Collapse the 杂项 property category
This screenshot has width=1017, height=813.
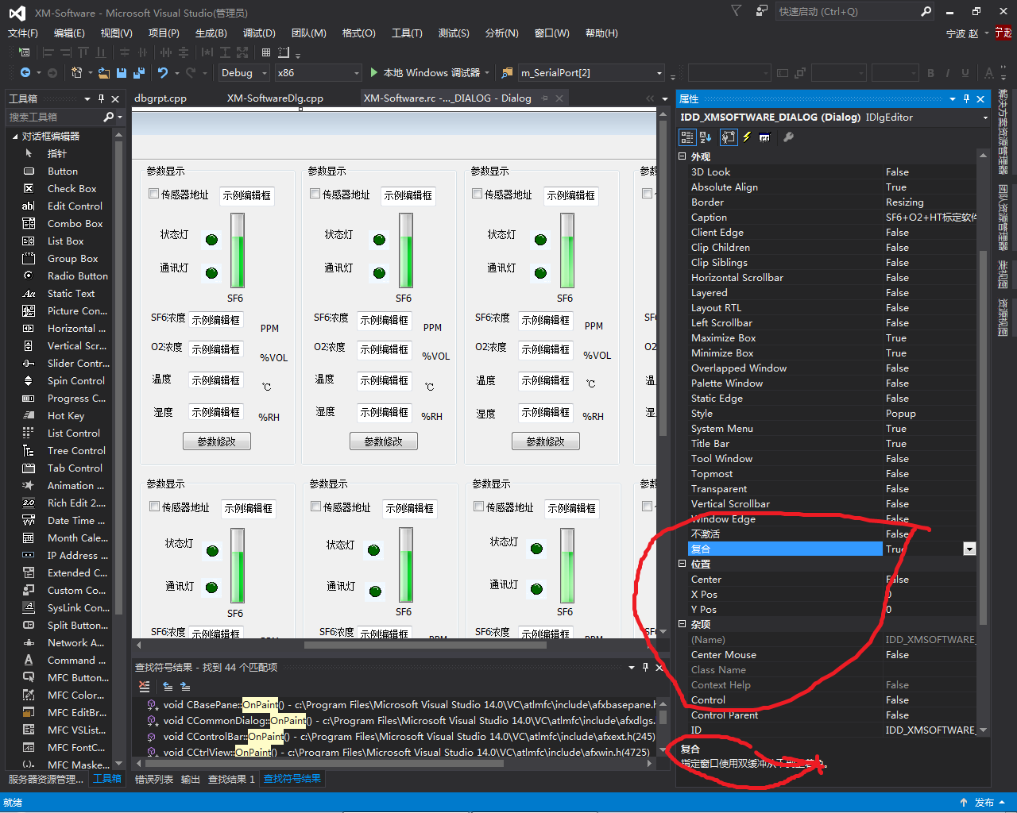[682, 624]
